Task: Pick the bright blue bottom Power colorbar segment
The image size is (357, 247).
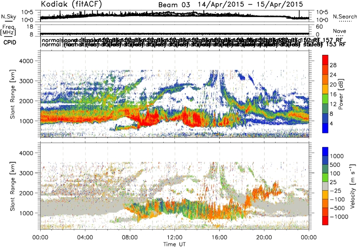Action: 325,128
